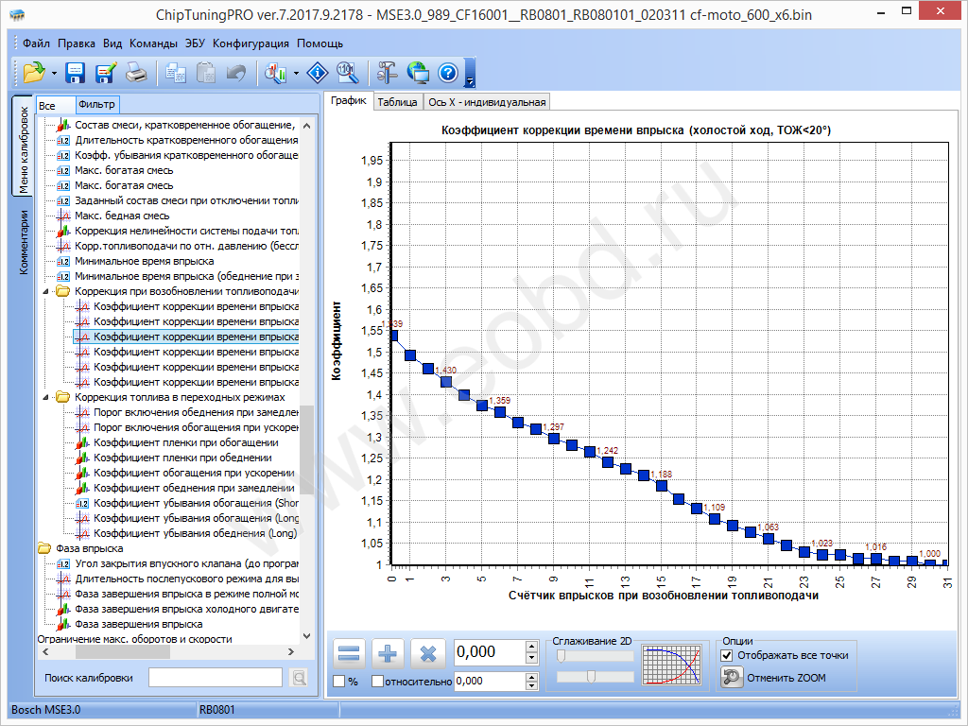Image resolution: width=968 pixels, height=726 pixels.
Task: Open dropdown arrow next to Open folder icon
Action: point(54,73)
